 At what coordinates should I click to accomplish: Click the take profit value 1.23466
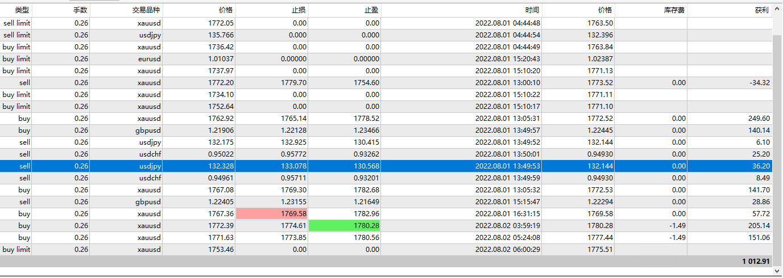click(x=367, y=130)
